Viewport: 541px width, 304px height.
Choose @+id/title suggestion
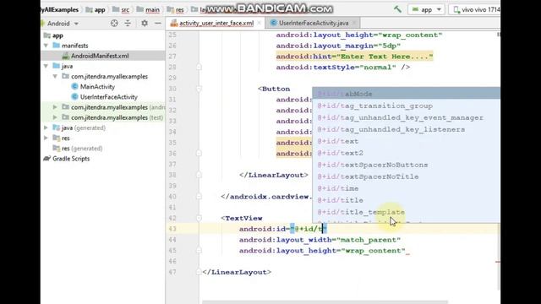pyautogui.click(x=406, y=200)
